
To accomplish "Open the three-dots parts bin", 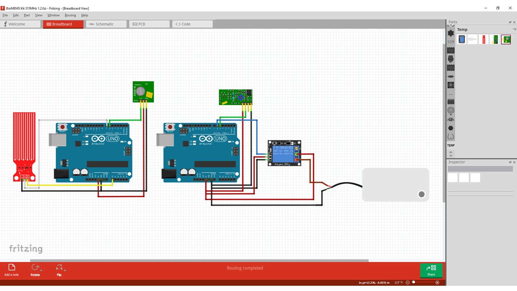I will tap(451, 94).
